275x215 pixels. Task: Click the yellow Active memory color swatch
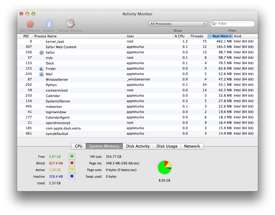click(72, 170)
